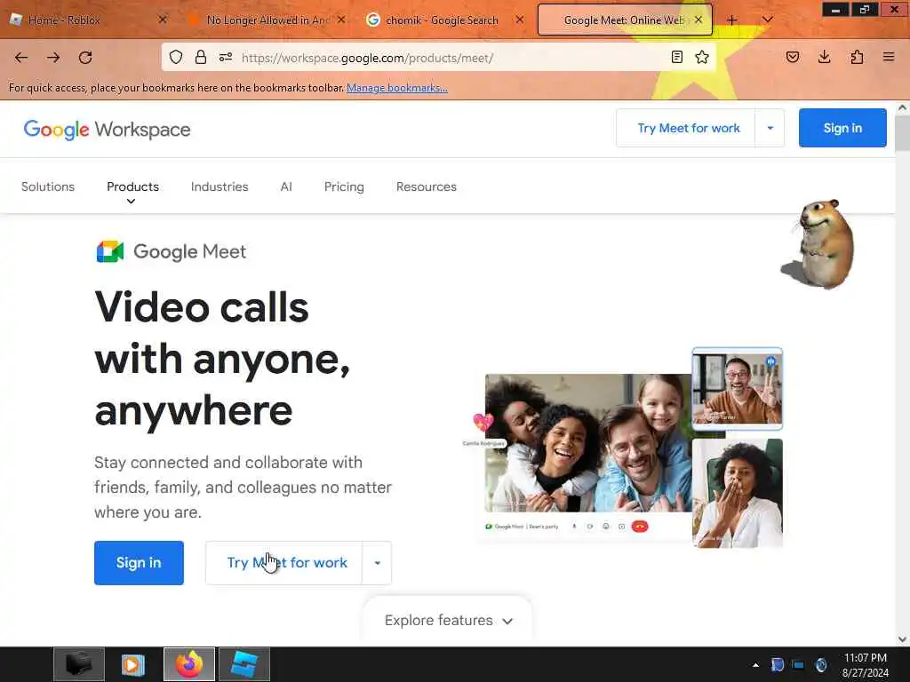Click the hero section Sign in button
This screenshot has height=682, width=910.
click(139, 563)
